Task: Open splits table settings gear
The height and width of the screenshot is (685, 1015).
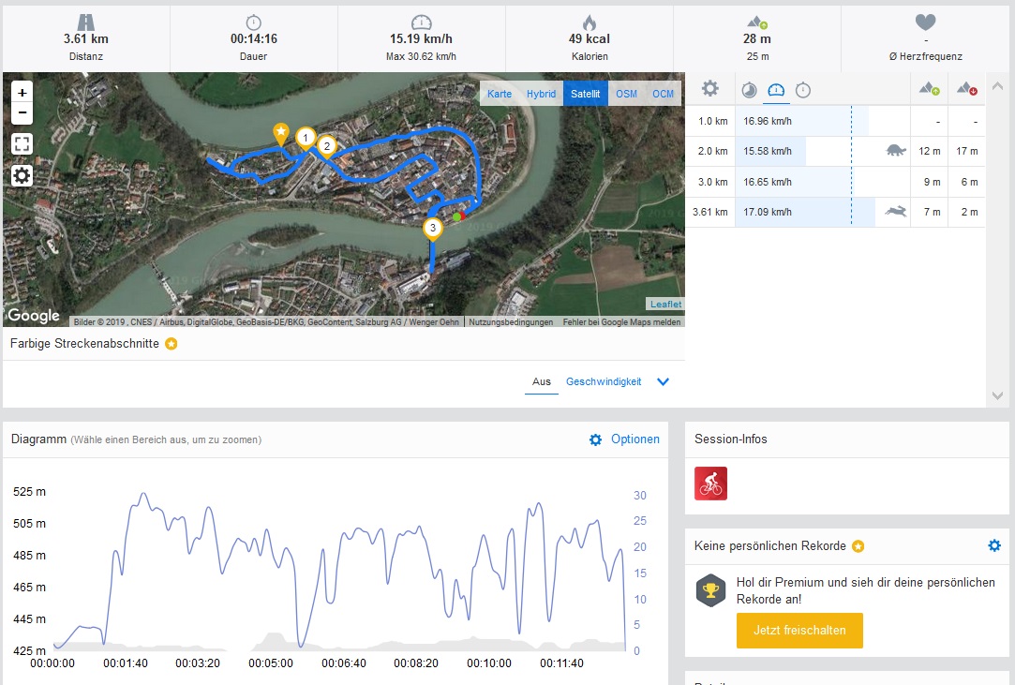Action: click(710, 89)
